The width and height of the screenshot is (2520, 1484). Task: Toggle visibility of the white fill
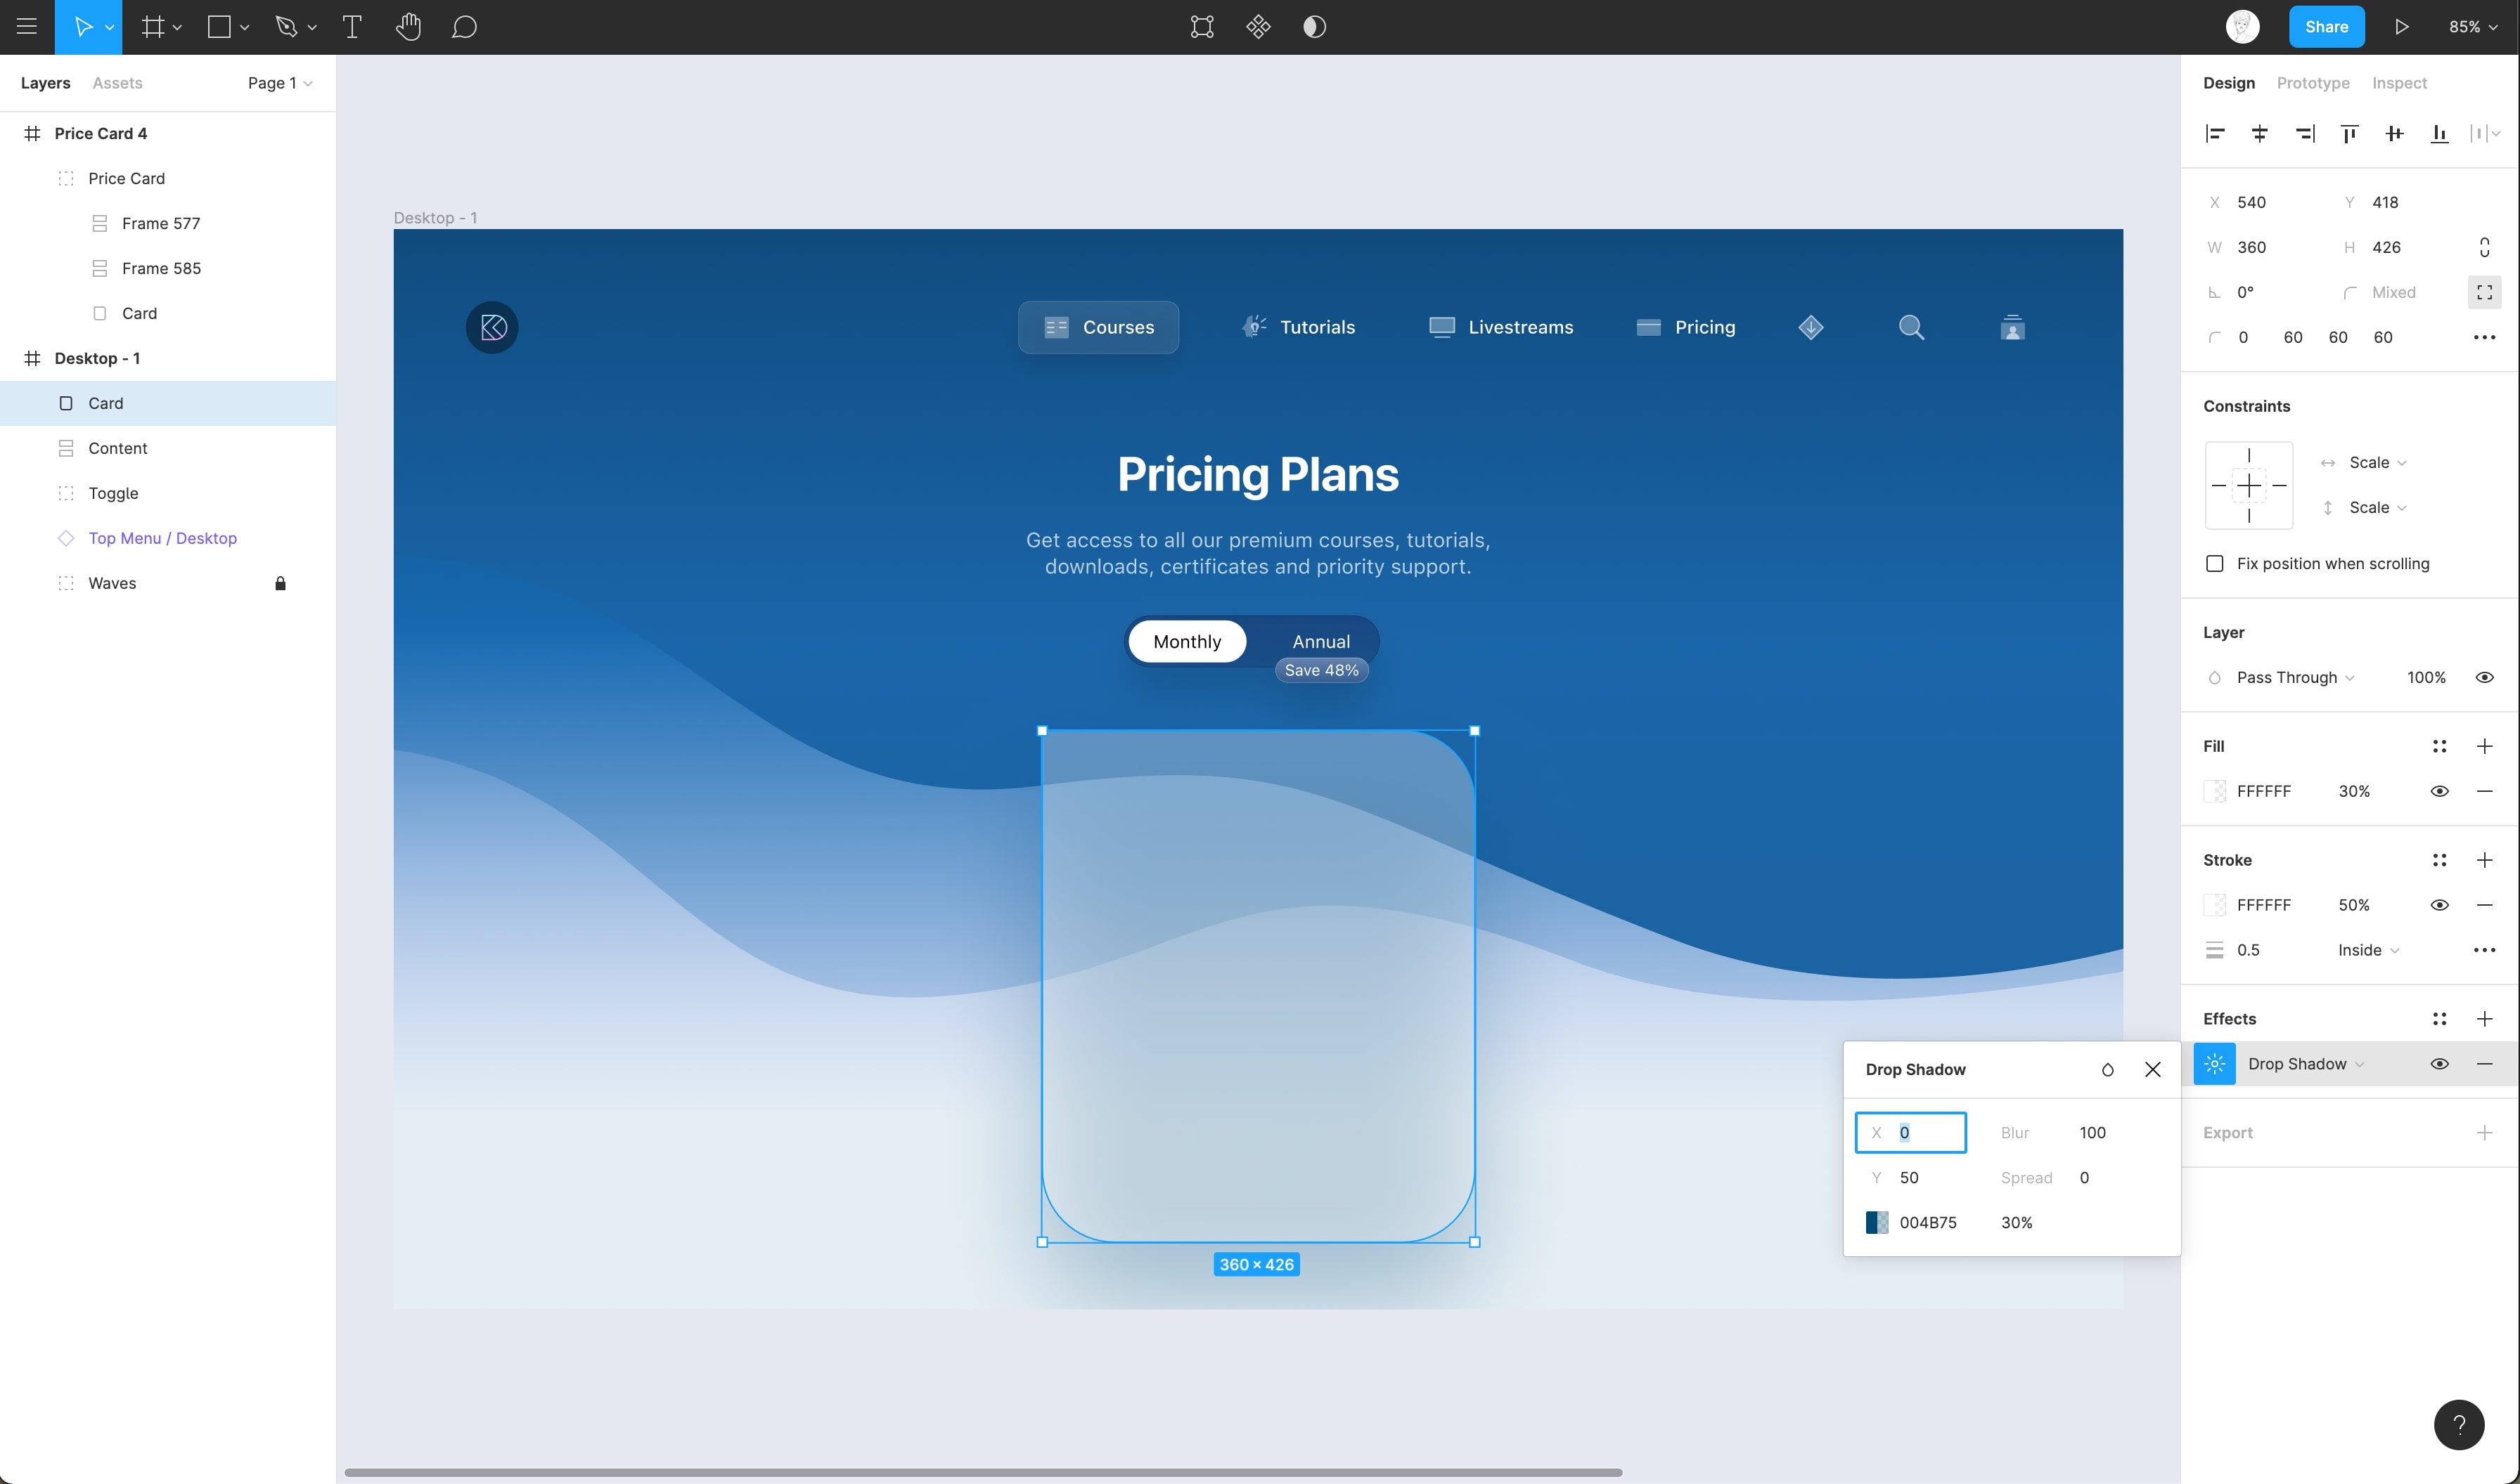[2439, 791]
